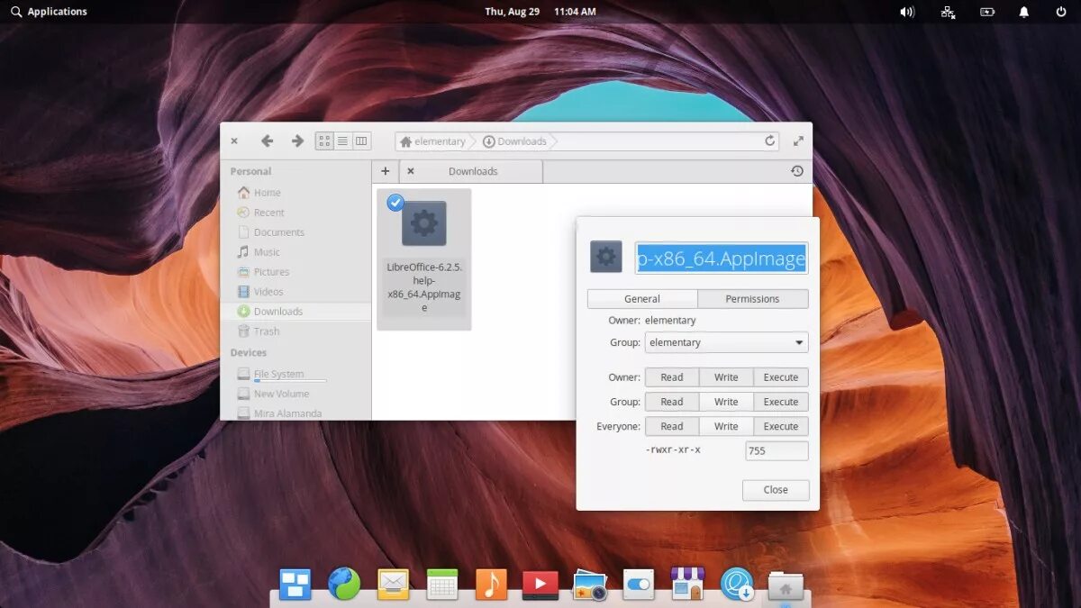Switch to list view
This screenshot has height=608, width=1081.
coord(343,141)
